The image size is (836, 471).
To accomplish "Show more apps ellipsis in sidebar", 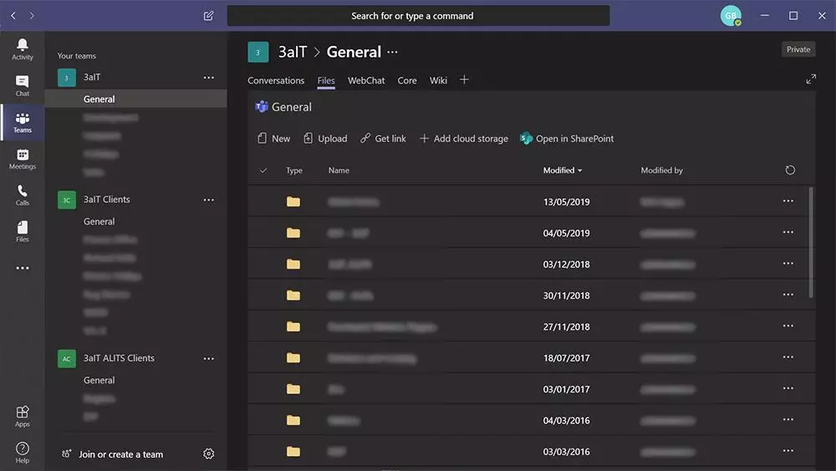I will coord(23,268).
